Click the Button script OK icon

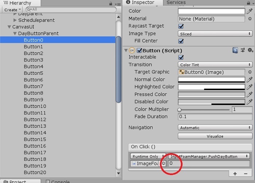point(132,50)
